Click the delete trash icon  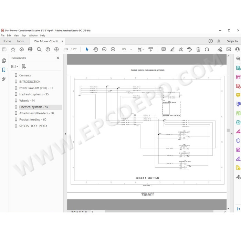(x=198, y=49)
